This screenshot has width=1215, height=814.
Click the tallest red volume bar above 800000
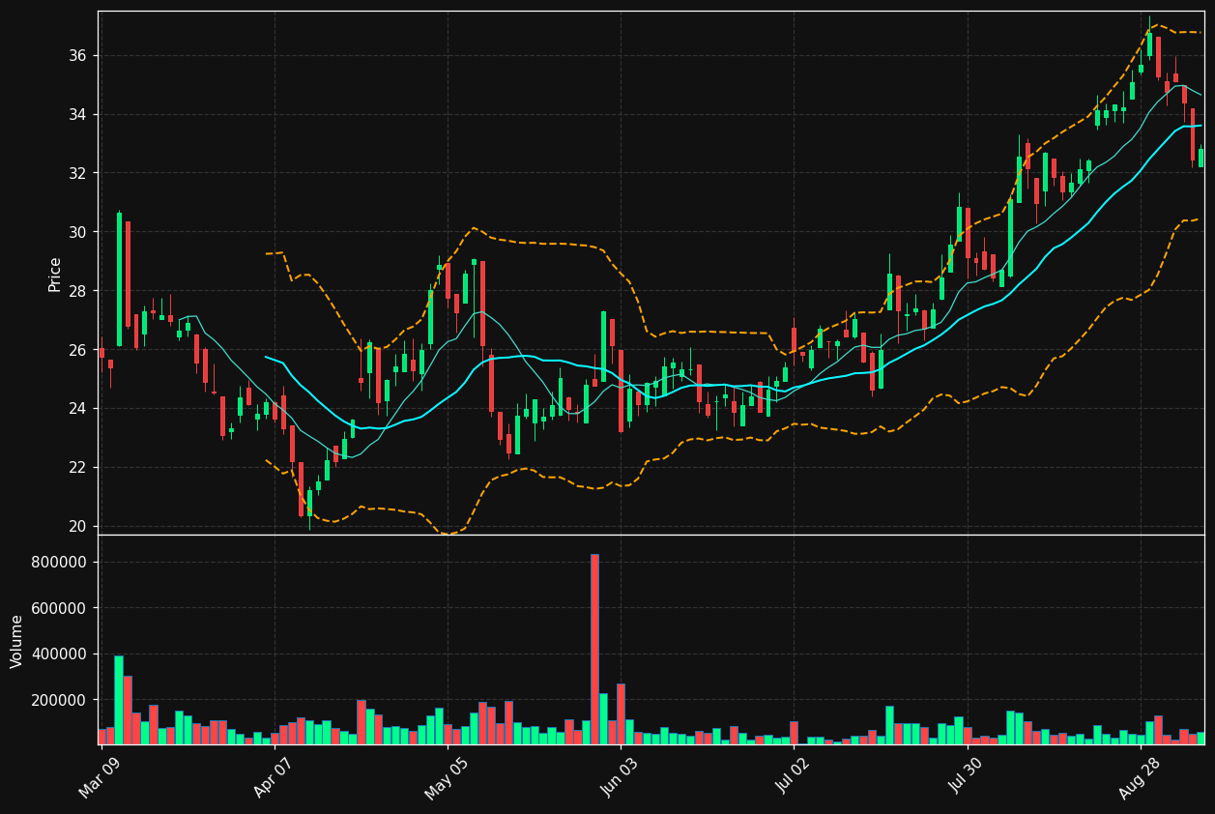pos(594,650)
